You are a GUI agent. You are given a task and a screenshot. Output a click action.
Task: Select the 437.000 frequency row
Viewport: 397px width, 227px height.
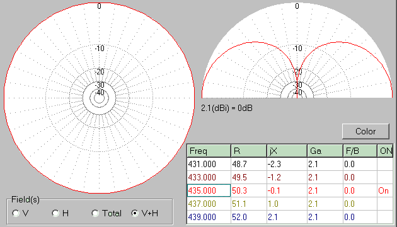click(x=290, y=204)
